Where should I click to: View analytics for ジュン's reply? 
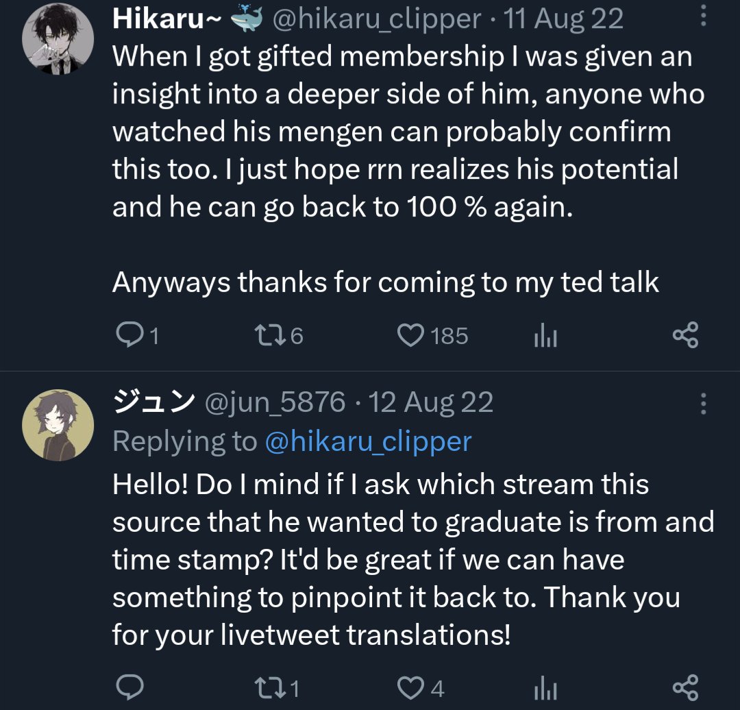pyautogui.click(x=545, y=687)
